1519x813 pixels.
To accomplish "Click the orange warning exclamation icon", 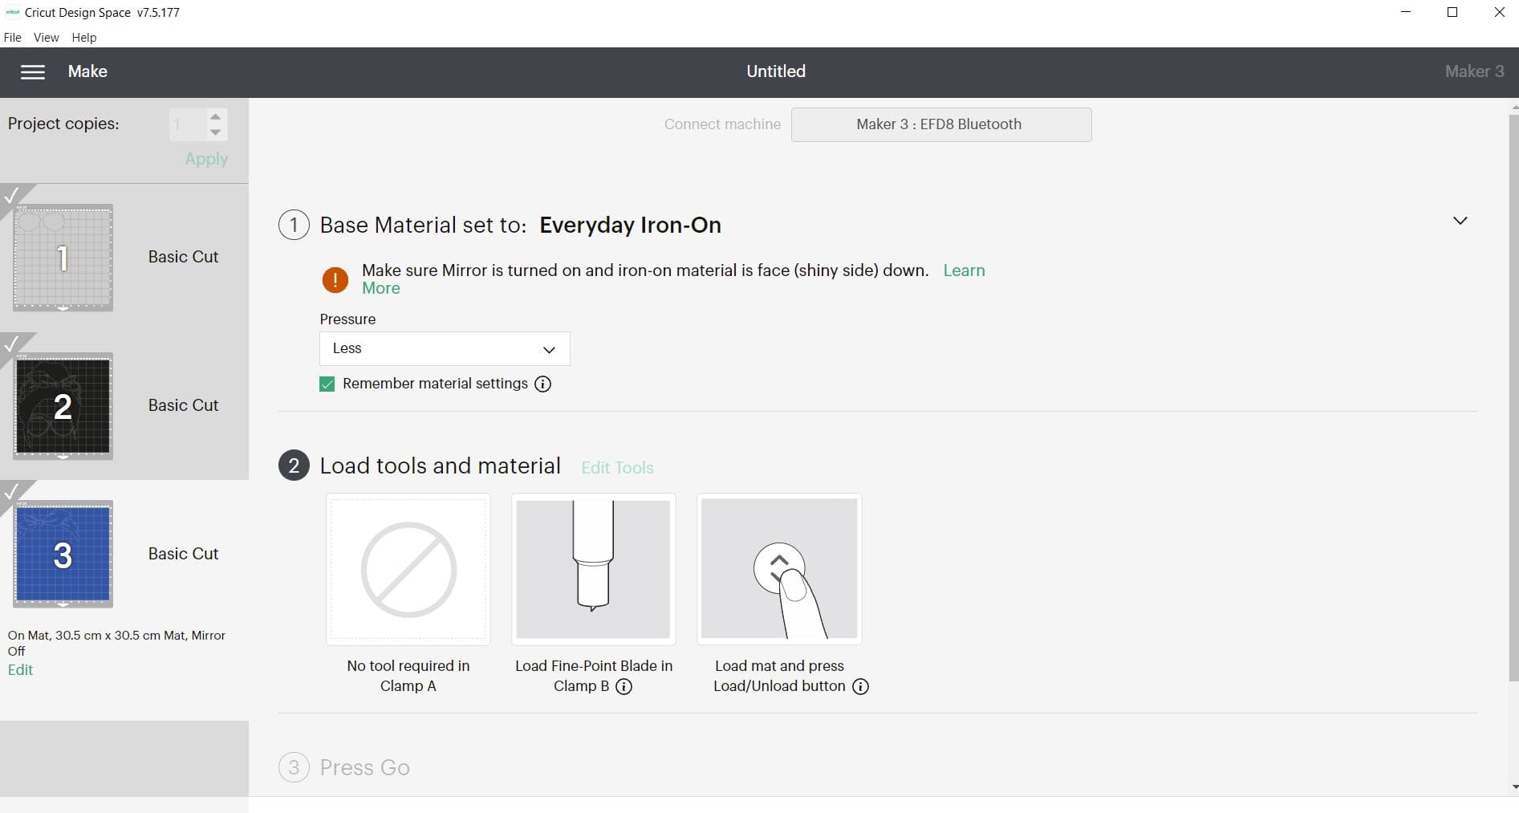I will pos(335,279).
